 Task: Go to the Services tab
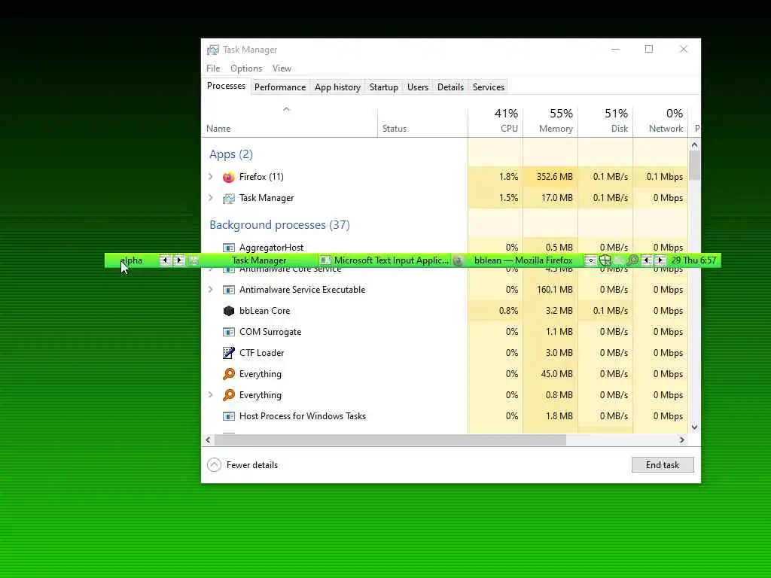coord(488,87)
